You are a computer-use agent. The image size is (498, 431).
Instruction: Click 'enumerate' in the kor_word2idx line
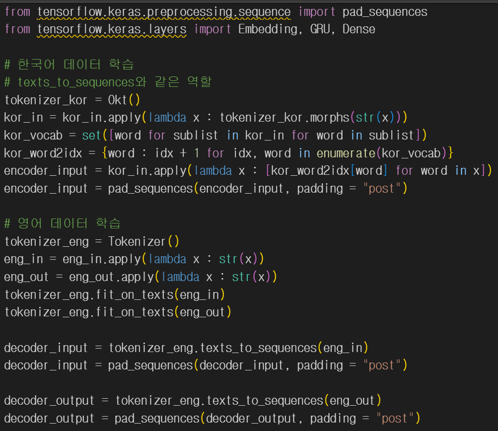point(346,153)
